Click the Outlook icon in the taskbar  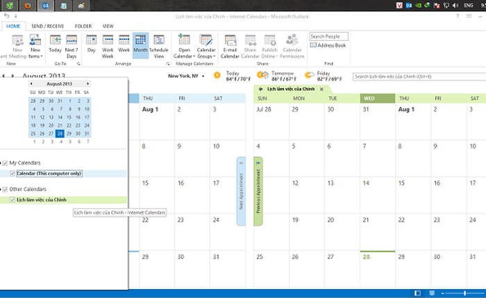click(46, 6)
